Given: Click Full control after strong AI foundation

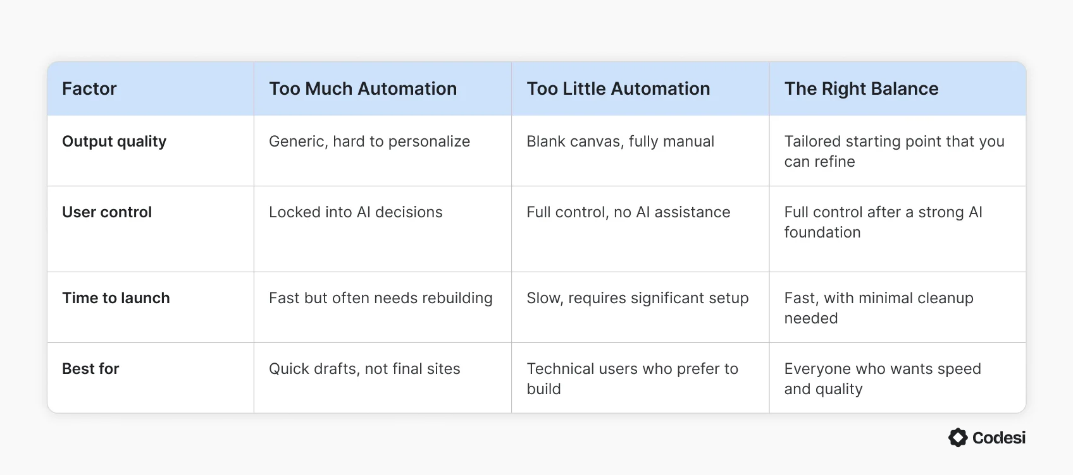Looking at the screenshot, I should point(883,222).
